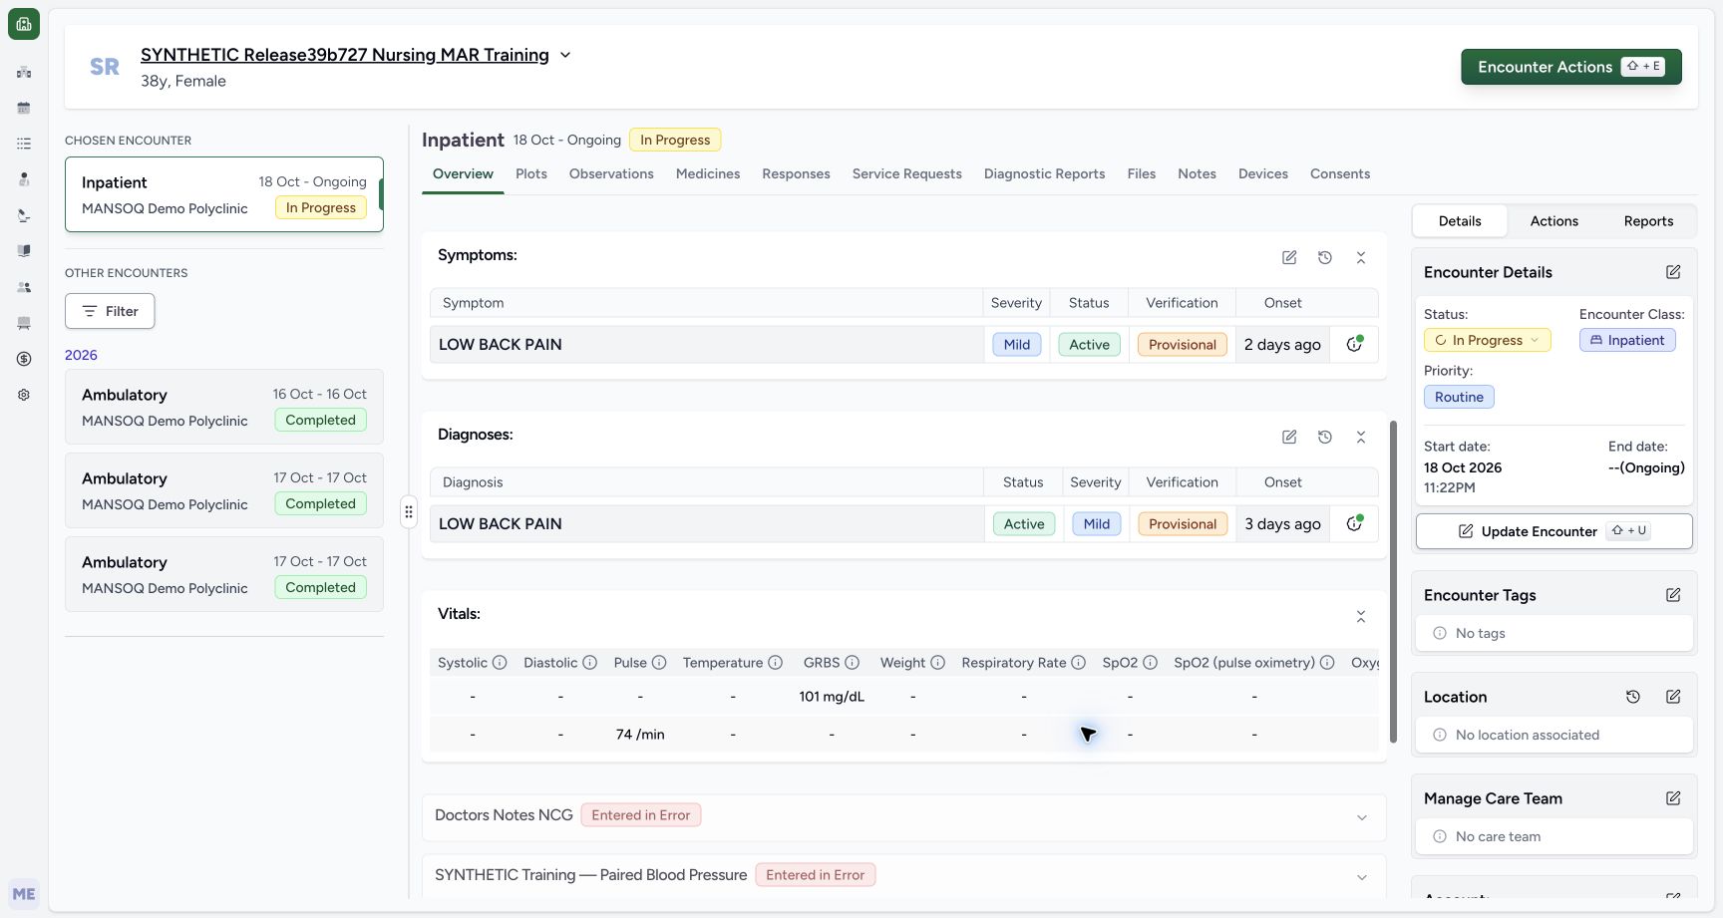The height and width of the screenshot is (918, 1723).
Task: Expand Doctors Notes NCG entry
Action: click(1362, 817)
